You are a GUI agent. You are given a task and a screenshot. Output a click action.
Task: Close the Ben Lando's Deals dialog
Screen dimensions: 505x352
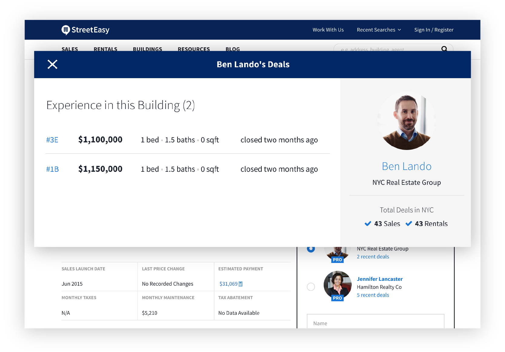click(52, 64)
